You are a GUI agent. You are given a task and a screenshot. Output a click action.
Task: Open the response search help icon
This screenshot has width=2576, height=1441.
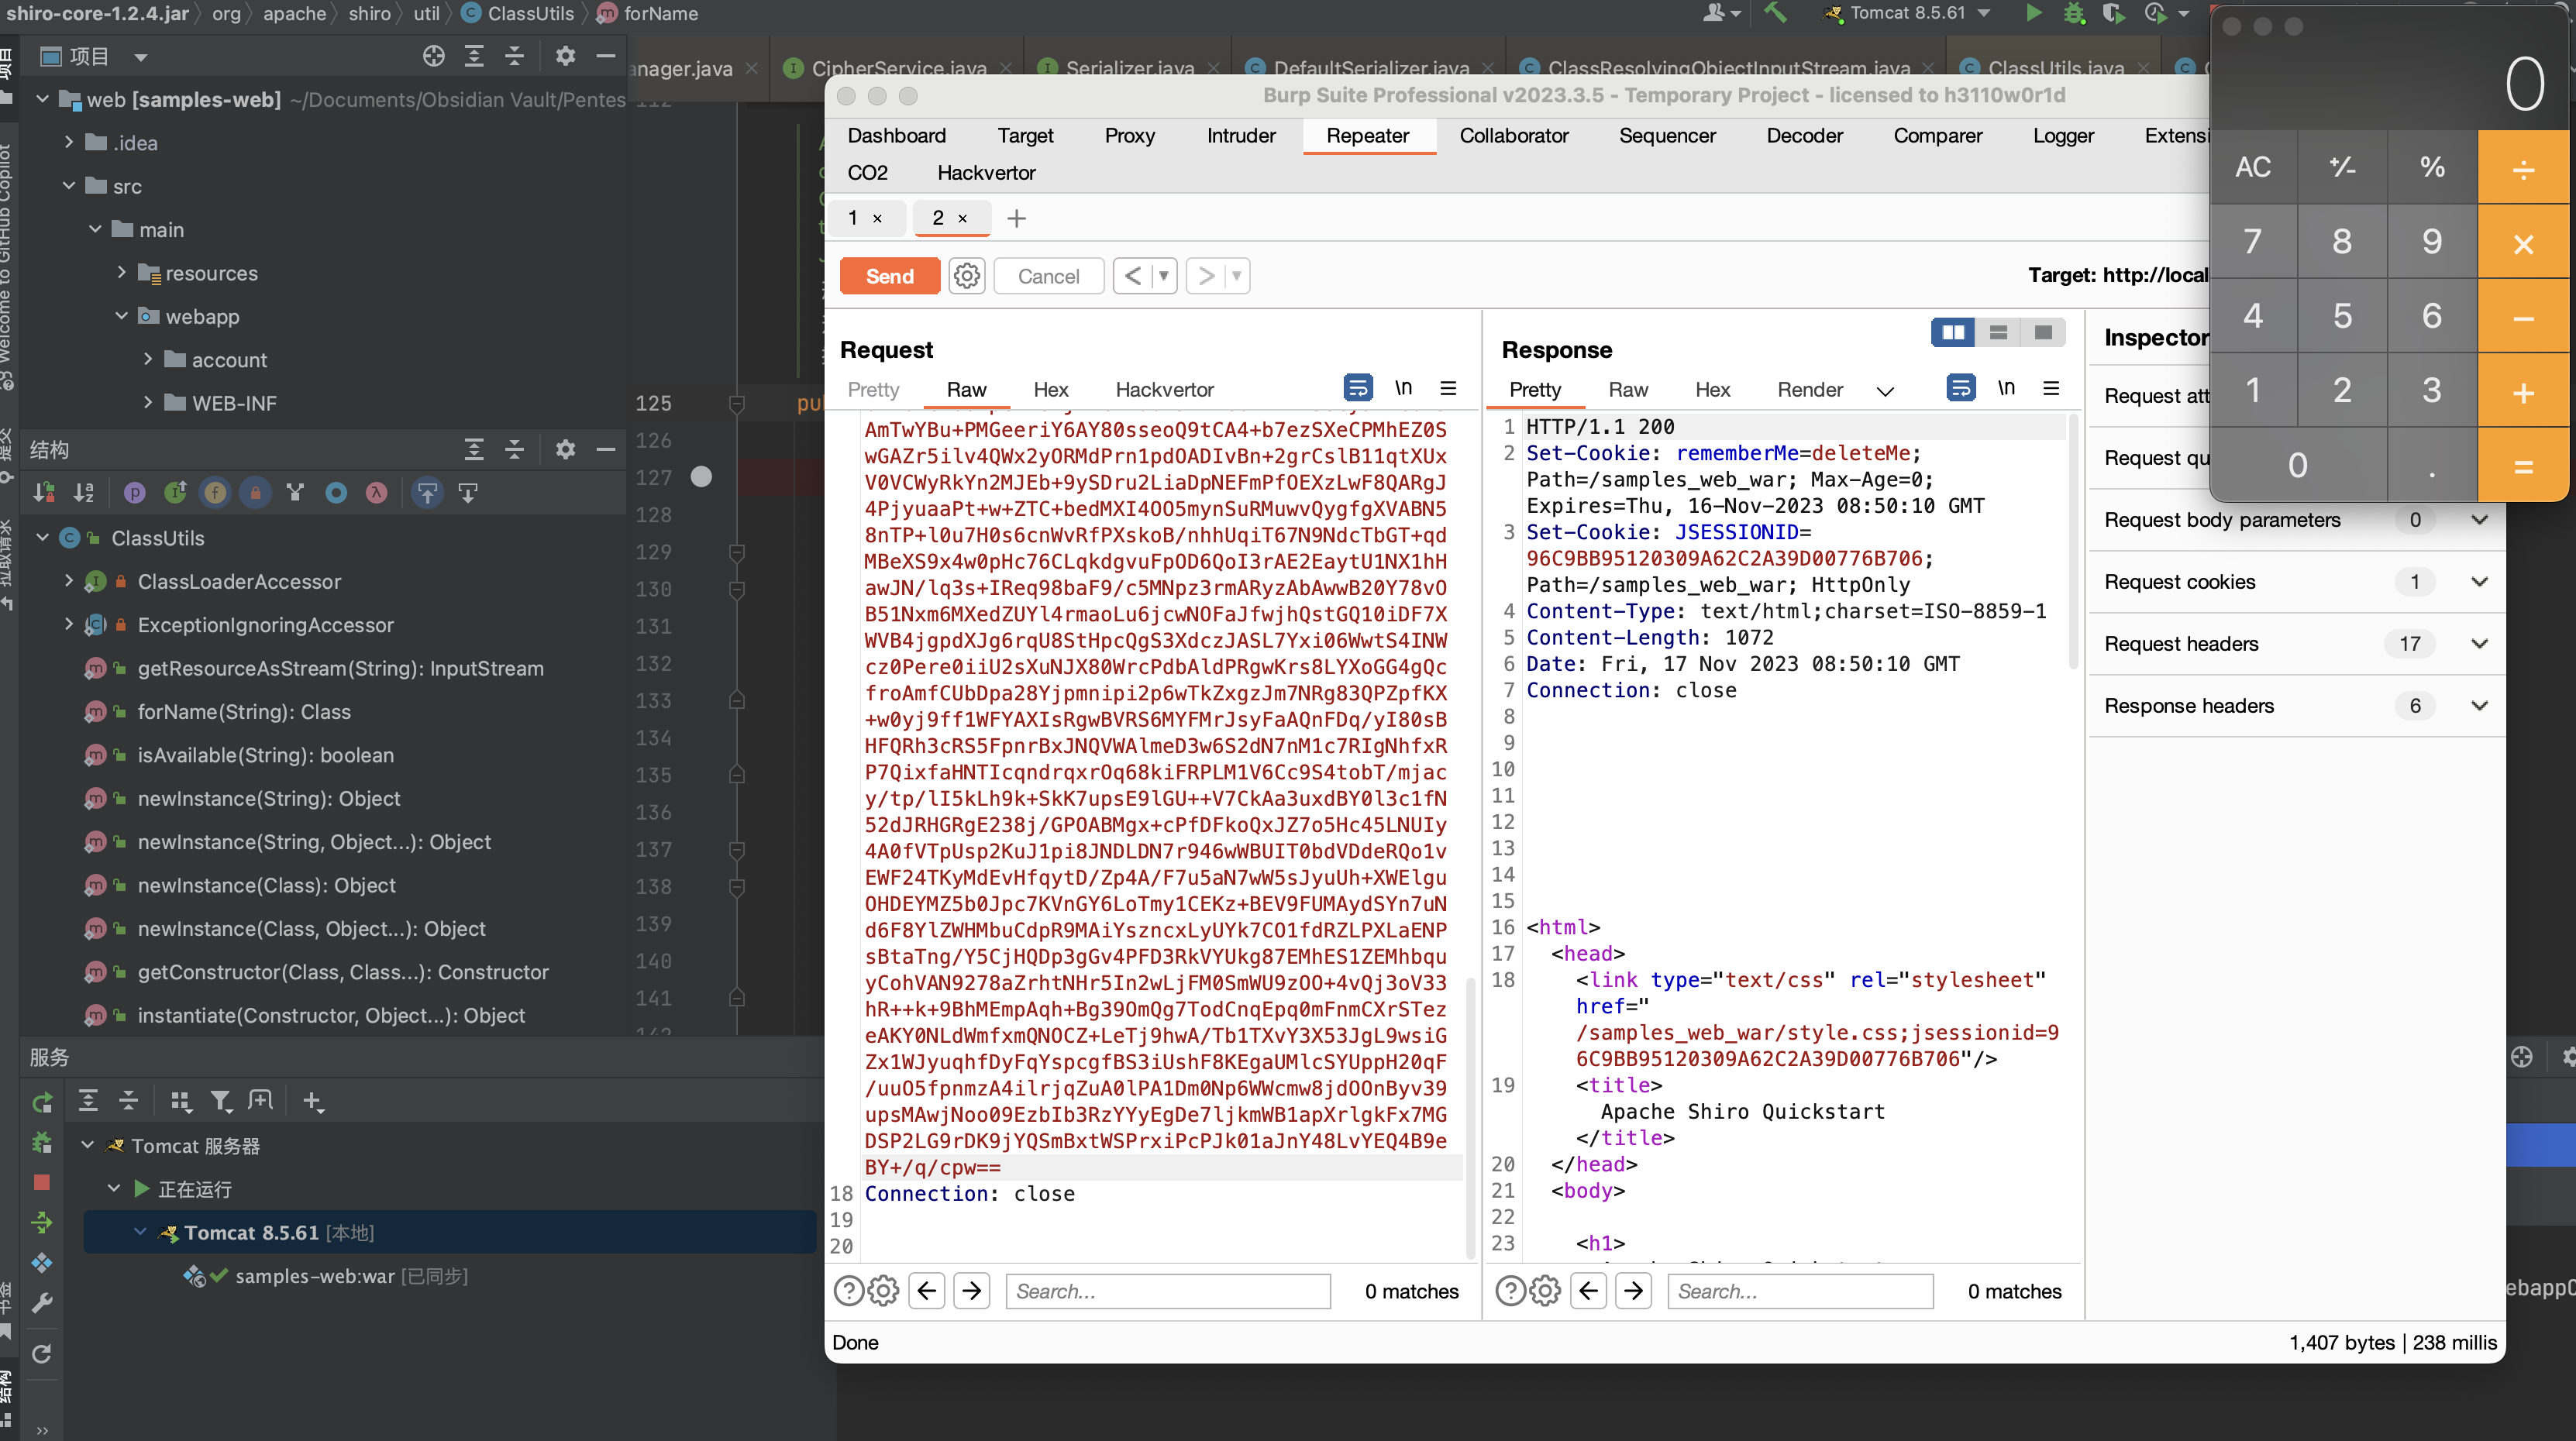pos(1510,1291)
